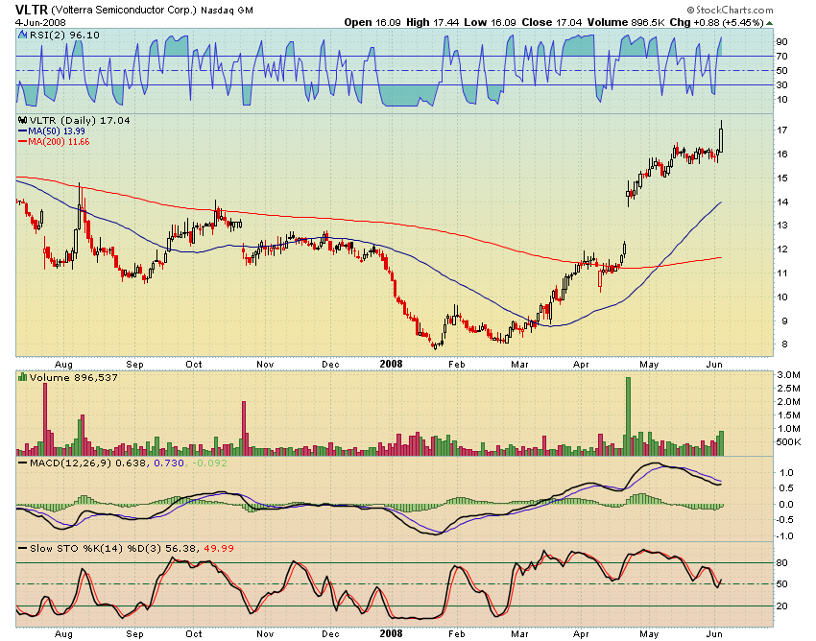This screenshot has height=641, width=816.
Task: Click the 14 price axis label
Action: (781, 202)
